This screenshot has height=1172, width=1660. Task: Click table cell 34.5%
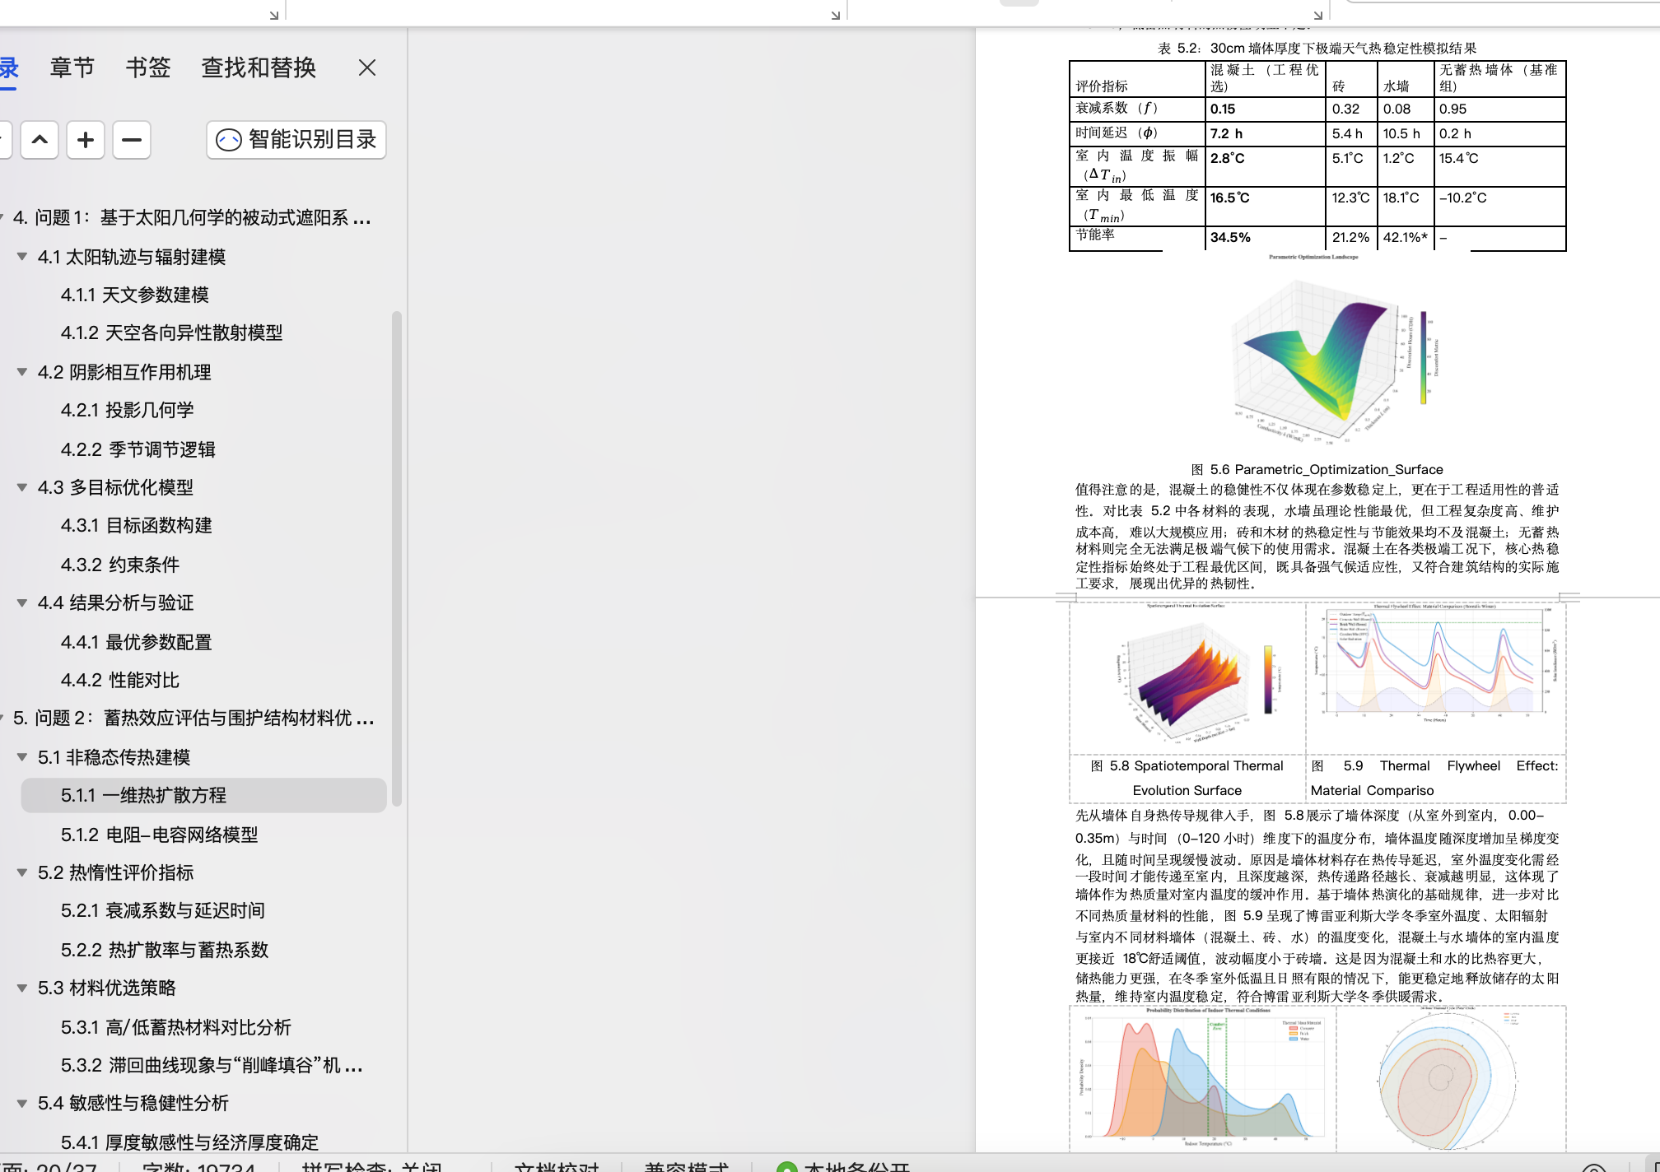click(1265, 237)
